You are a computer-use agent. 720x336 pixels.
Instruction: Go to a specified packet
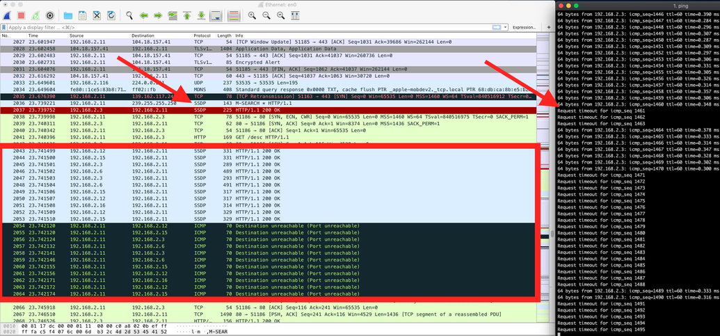tap(173, 15)
